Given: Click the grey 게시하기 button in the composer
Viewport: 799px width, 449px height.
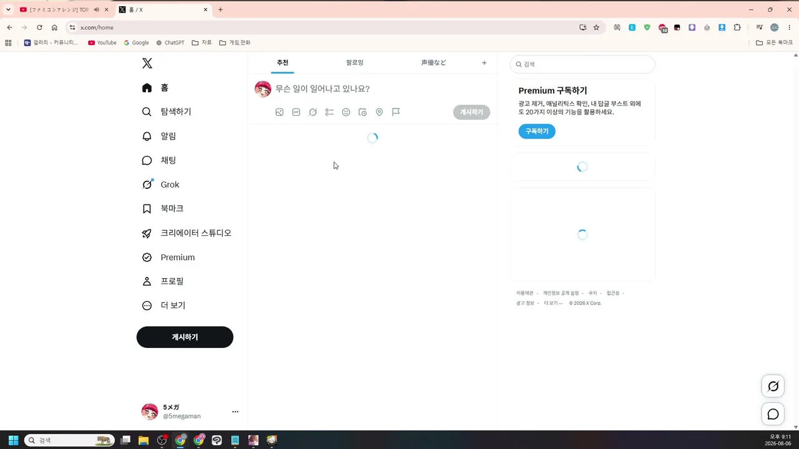Looking at the screenshot, I should pyautogui.click(x=471, y=112).
